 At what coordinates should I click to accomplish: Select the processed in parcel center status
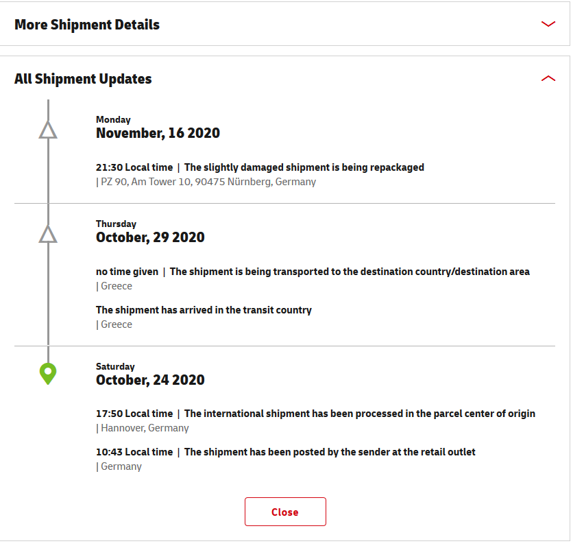360,414
